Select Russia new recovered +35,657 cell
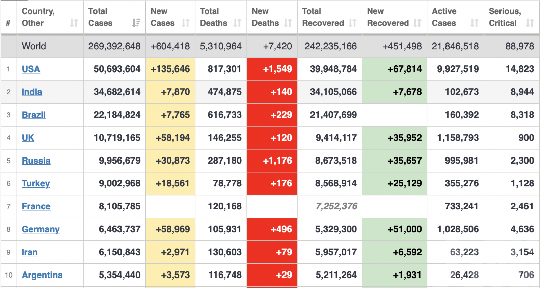Screen dimensions: 540x288 tap(395, 161)
